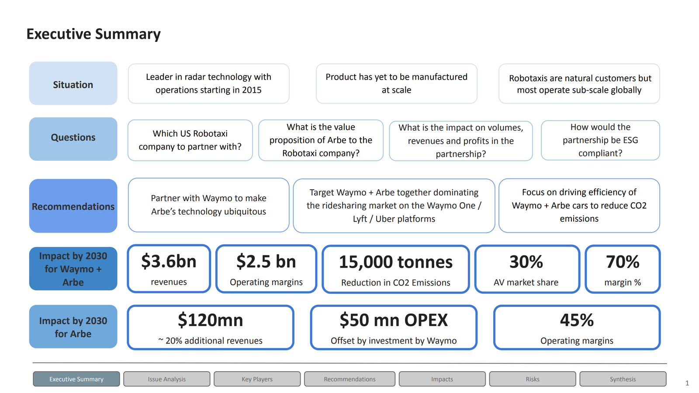Image resolution: width=699 pixels, height=393 pixels.
Task: Select the Situation label box
Action: tap(73, 83)
